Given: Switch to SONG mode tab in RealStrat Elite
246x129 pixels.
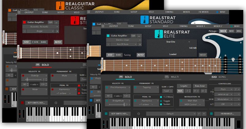Looking at the screenshot, I should 219,77.
